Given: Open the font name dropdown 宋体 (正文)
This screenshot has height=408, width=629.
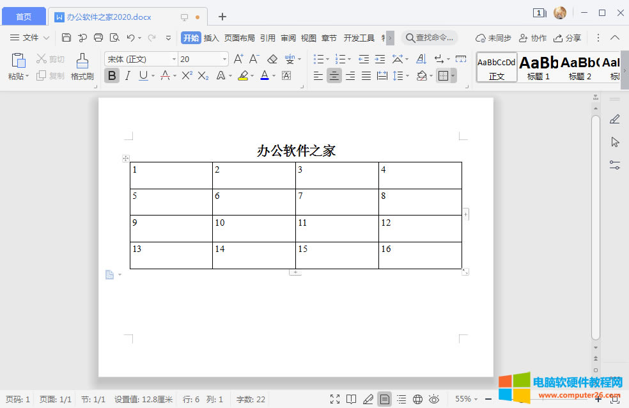Looking at the screenshot, I should click(x=141, y=59).
